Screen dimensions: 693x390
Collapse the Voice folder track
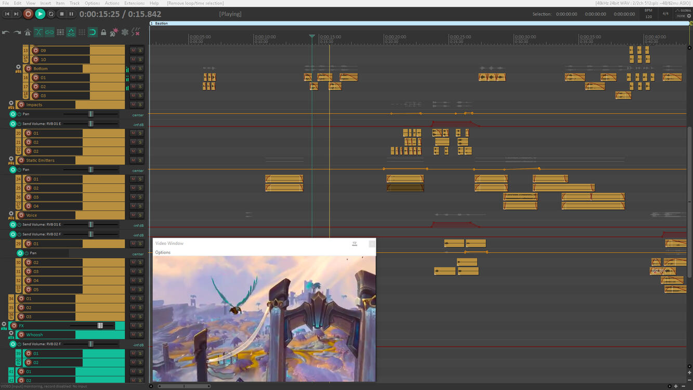(x=11, y=214)
